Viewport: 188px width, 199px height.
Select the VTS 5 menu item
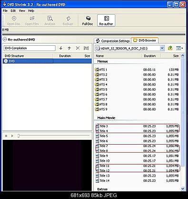(x=137, y=89)
